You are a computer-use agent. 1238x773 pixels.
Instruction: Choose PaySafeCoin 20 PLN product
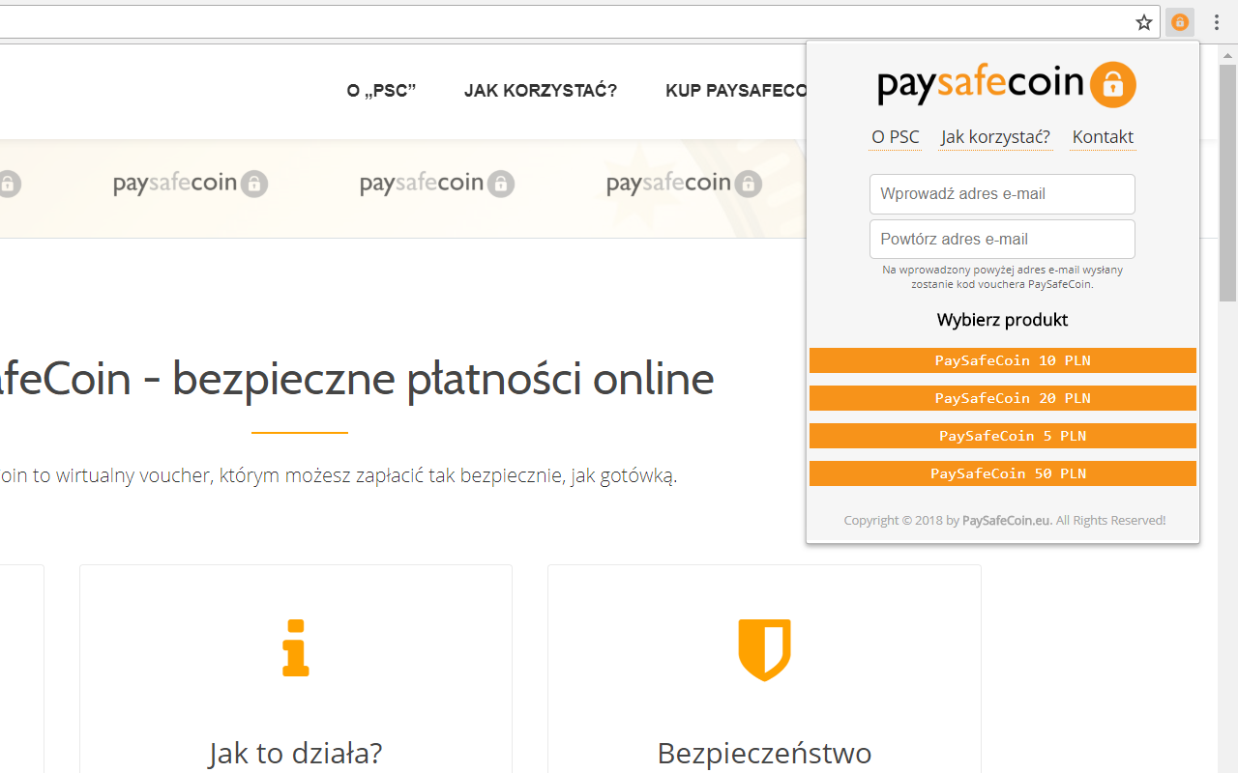[1003, 398]
